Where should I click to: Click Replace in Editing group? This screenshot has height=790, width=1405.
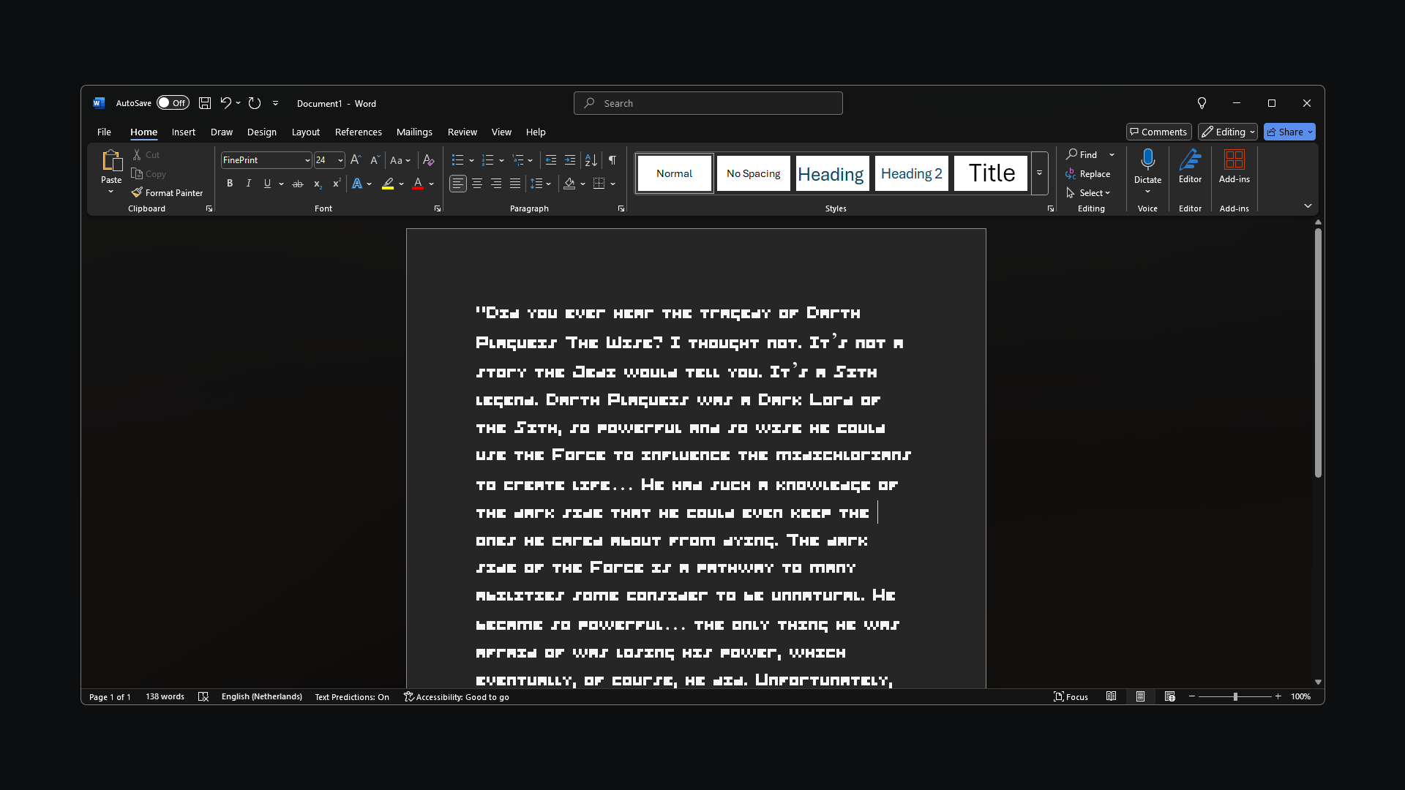[x=1088, y=173]
